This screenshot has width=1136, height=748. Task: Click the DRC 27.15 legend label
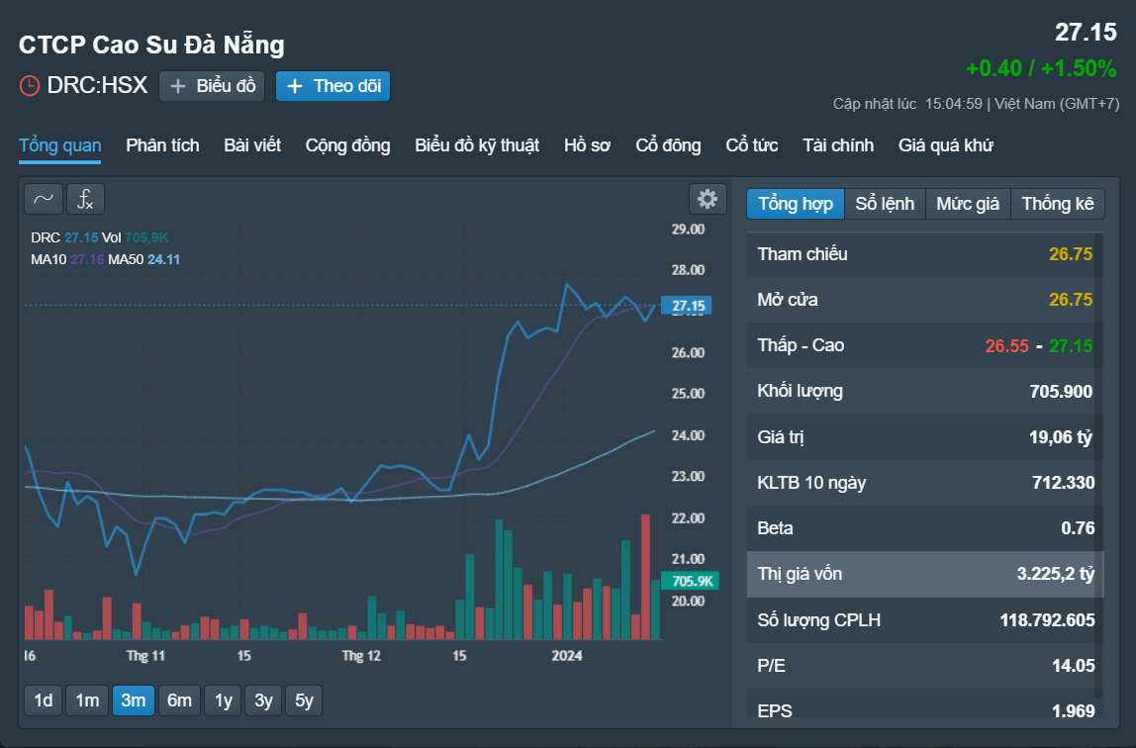[x=64, y=237]
